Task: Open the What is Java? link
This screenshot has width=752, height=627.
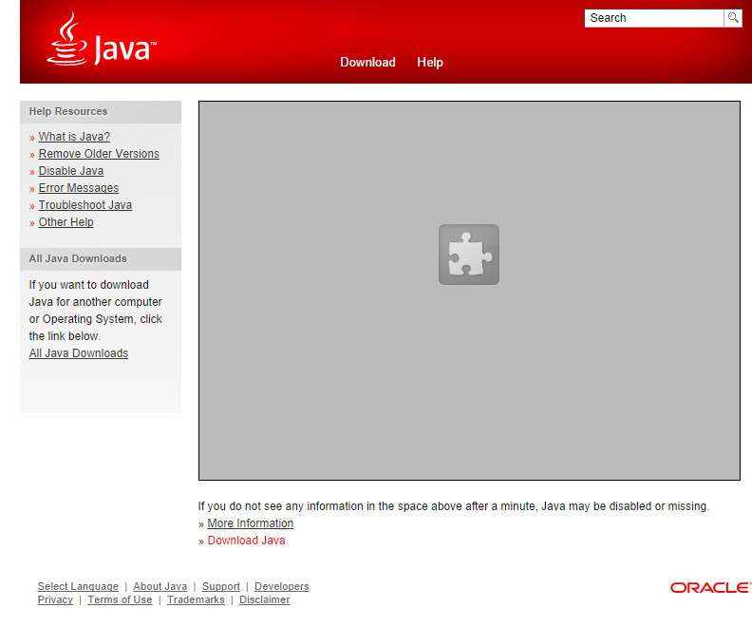Action: point(74,137)
